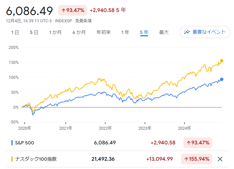Click the ↑93.47% badge at top
The image size is (234, 169).
(x=73, y=10)
